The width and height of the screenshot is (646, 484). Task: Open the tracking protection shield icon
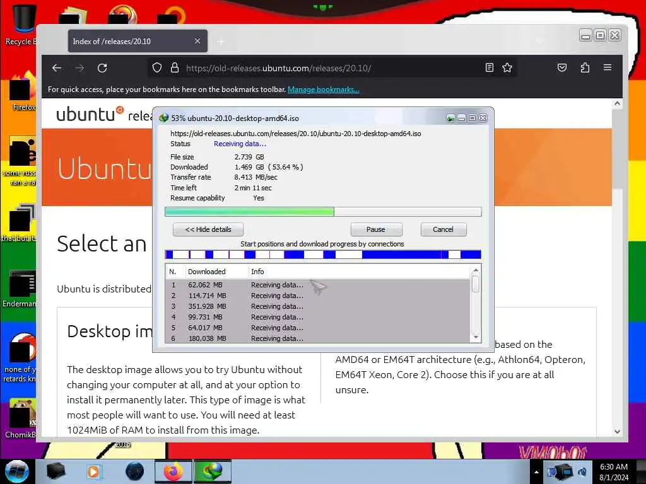(x=157, y=68)
